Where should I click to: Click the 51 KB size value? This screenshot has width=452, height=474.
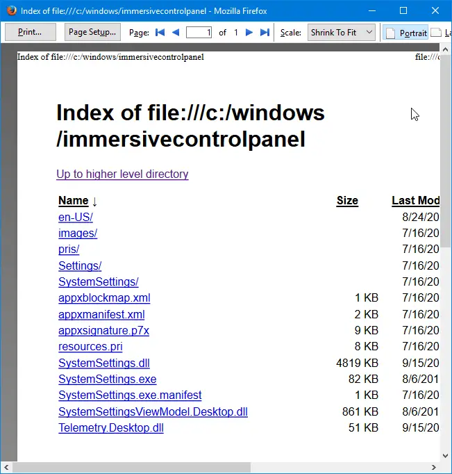363,427
